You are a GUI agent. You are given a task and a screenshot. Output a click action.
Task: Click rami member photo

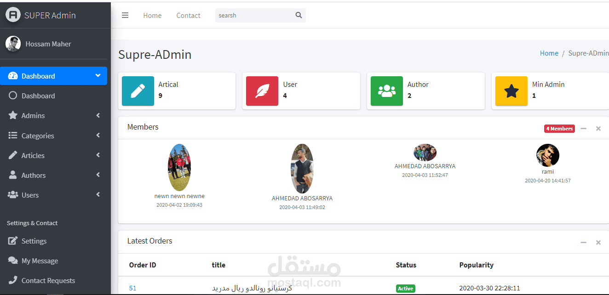pyautogui.click(x=548, y=155)
